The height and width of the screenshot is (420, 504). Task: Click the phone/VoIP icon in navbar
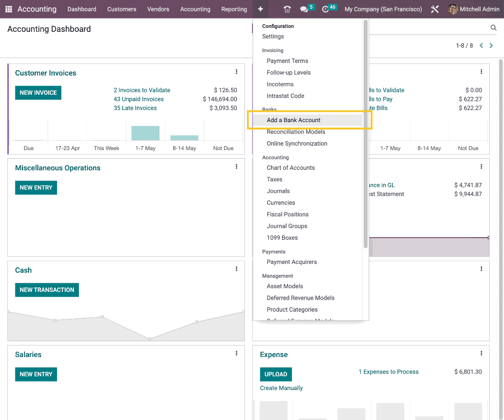[287, 9]
